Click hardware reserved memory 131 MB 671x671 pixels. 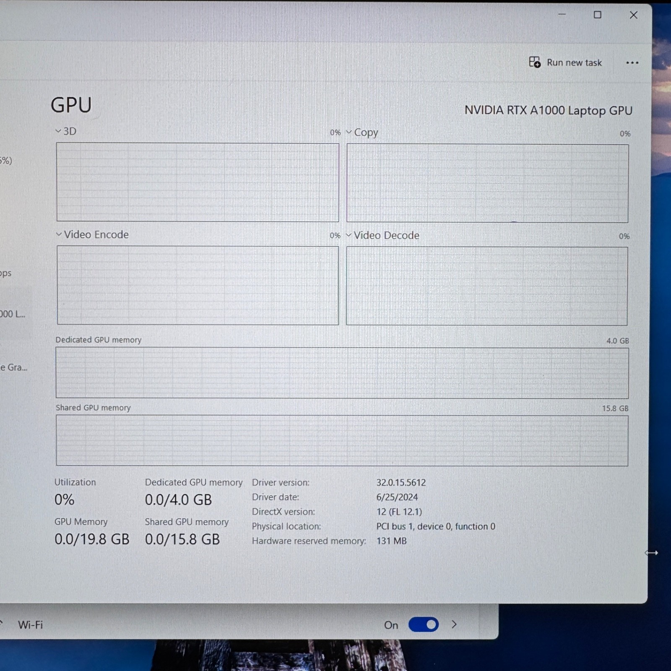(391, 541)
